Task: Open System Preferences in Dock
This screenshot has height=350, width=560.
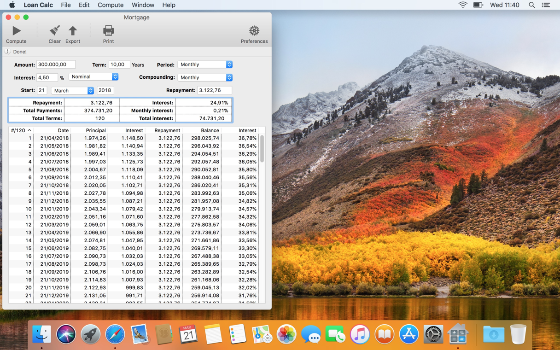Action: click(x=433, y=334)
